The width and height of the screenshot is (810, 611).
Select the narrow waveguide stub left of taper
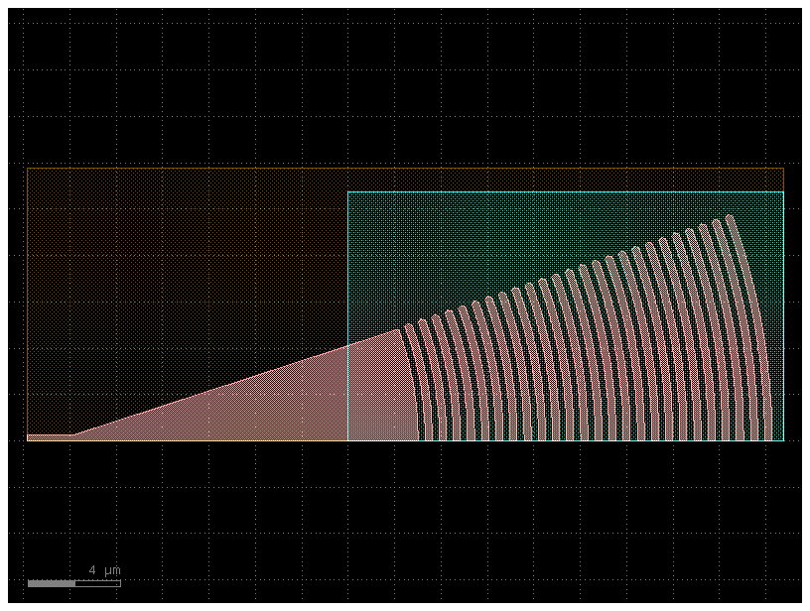click(50, 437)
